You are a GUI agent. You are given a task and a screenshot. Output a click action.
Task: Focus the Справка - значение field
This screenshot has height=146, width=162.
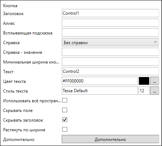click(x=110, y=52)
